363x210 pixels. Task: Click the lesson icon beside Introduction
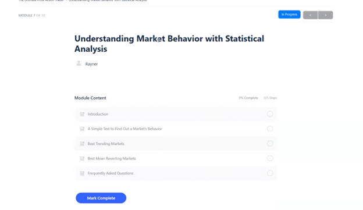click(82, 114)
